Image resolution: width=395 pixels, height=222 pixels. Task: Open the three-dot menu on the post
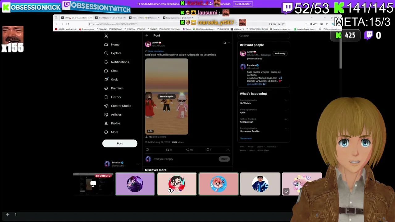click(x=229, y=43)
